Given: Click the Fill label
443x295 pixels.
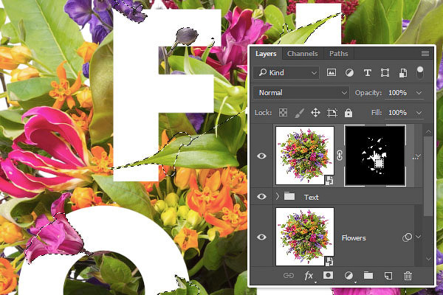Looking at the screenshot, I should pyautogui.click(x=377, y=113).
